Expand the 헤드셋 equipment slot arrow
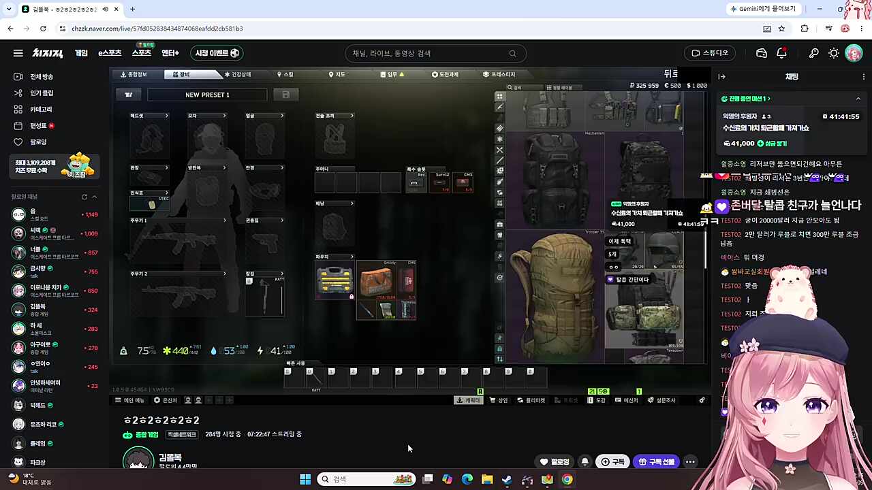Screen dimensions: 872x490 click(166, 116)
